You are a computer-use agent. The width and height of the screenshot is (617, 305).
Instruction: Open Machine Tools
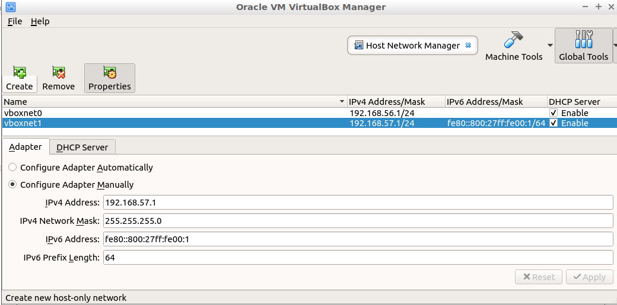tap(514, 46)
